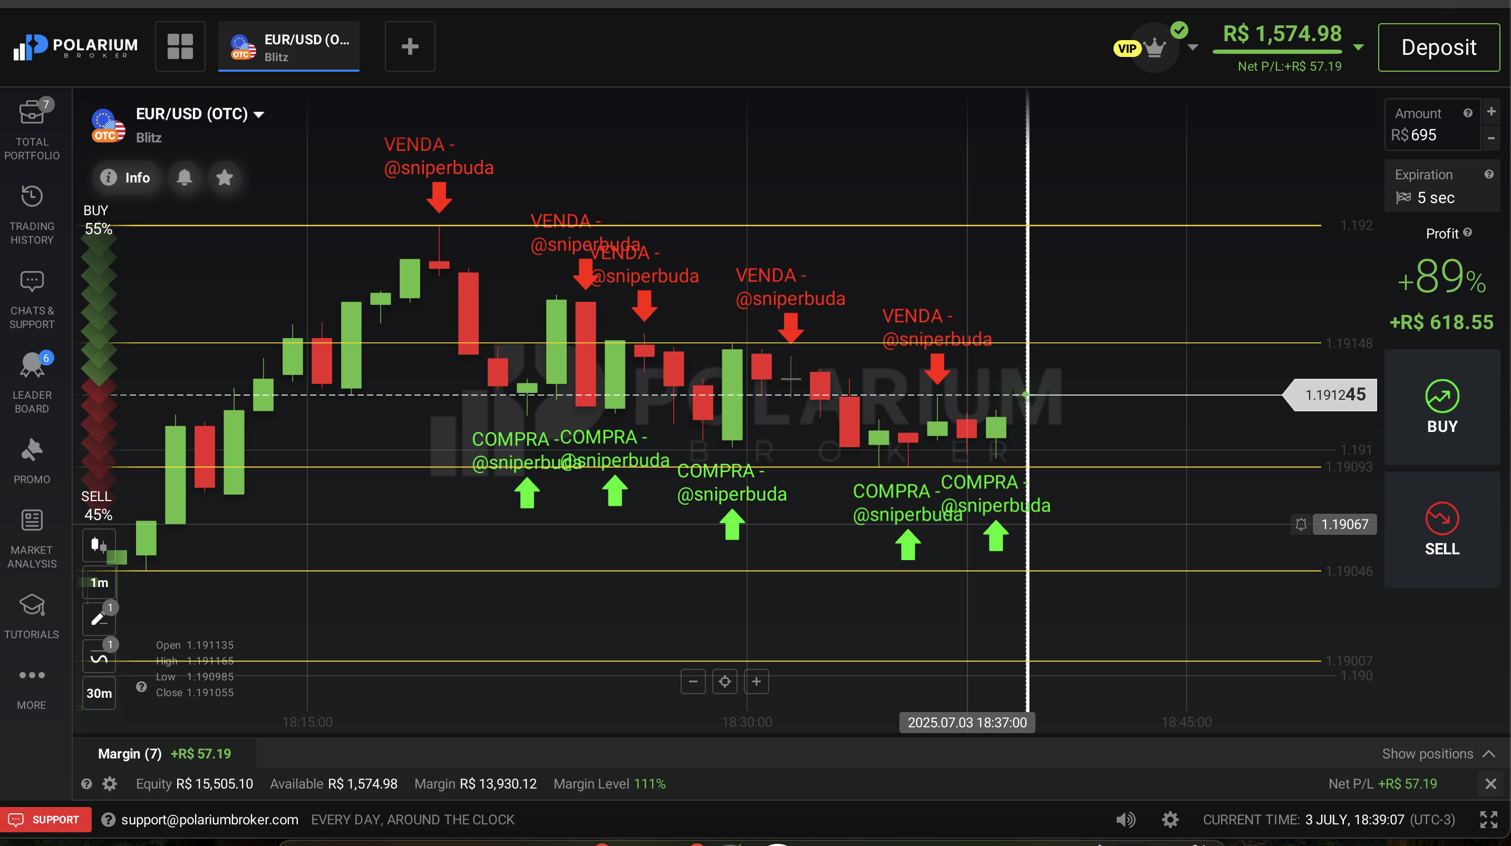The width and height of the screenshot is (1511, 846).
Task: Click the margin help question icon
Action: coord(86,784)
